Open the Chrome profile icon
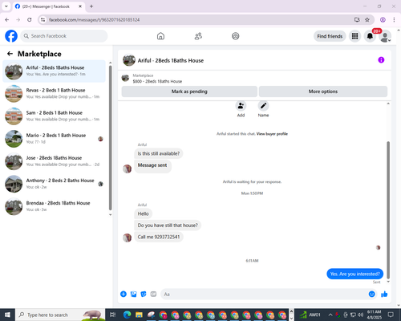 (x=383, y=20)
